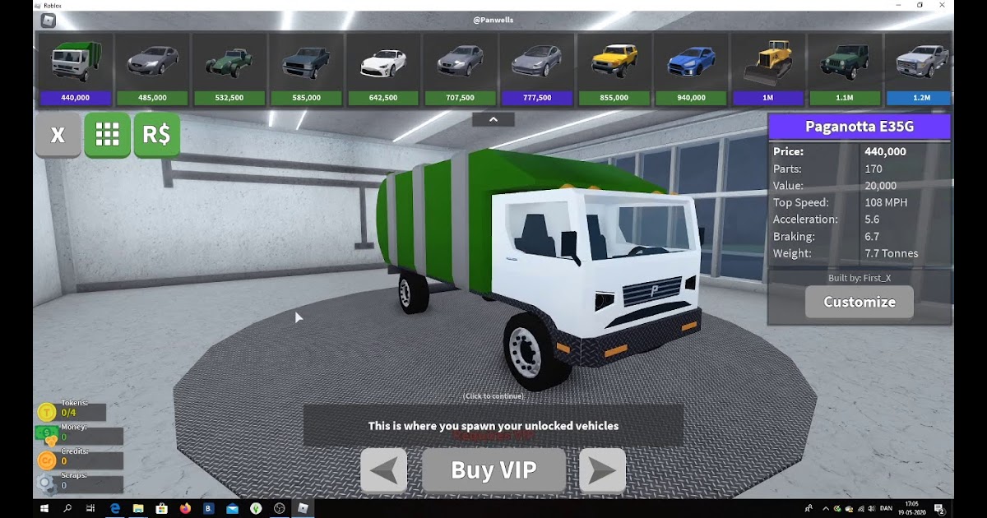Open volume control in system tray
The height and width of the screenshot is (518, 987).
871,509
